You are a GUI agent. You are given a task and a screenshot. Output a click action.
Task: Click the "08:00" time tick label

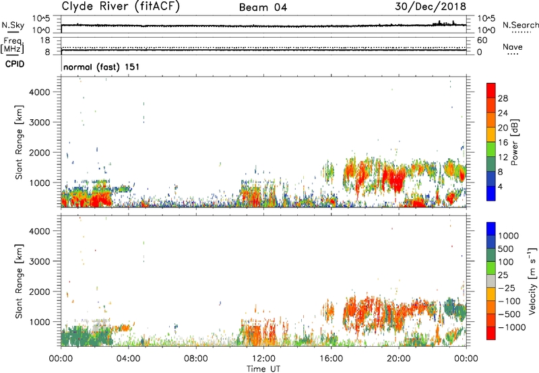point(196,359)
